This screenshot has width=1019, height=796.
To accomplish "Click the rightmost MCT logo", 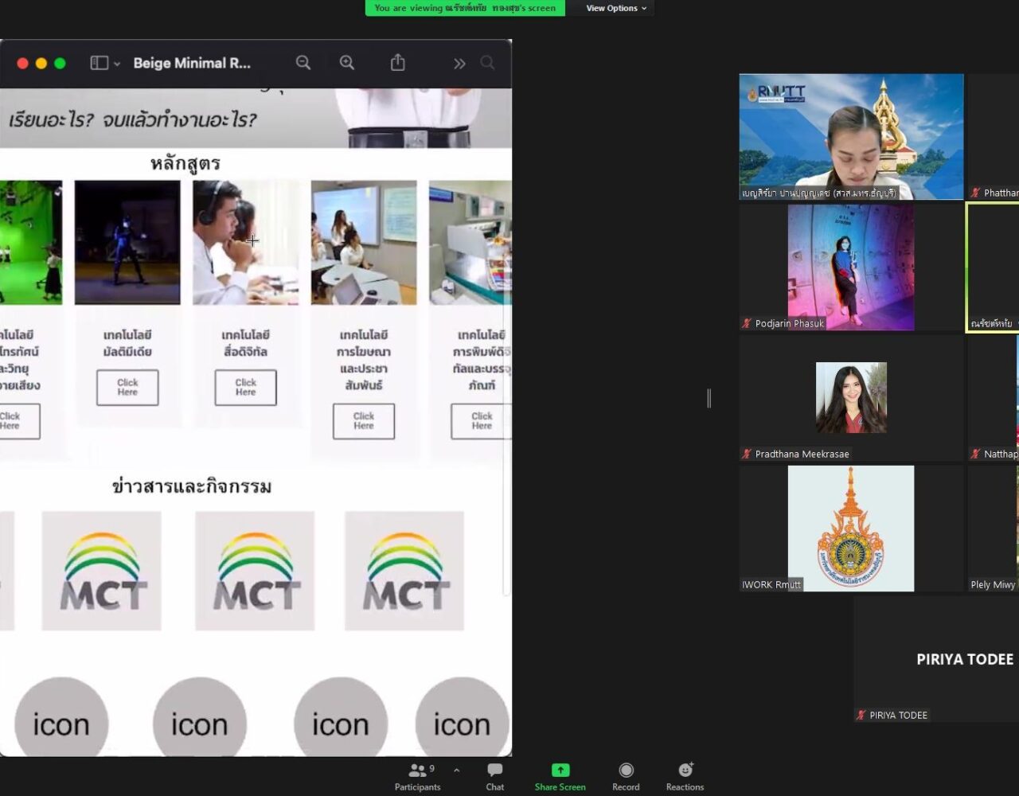I will [404, 571].
